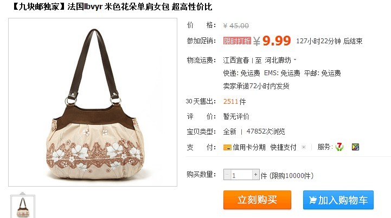The image size is (391, 218).
Task: Click the 江西宜春 shipping origin text
Action: tap(236, 60)
